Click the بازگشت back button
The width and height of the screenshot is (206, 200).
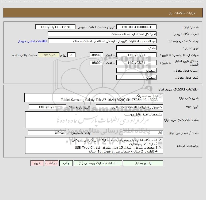[51, 163]
